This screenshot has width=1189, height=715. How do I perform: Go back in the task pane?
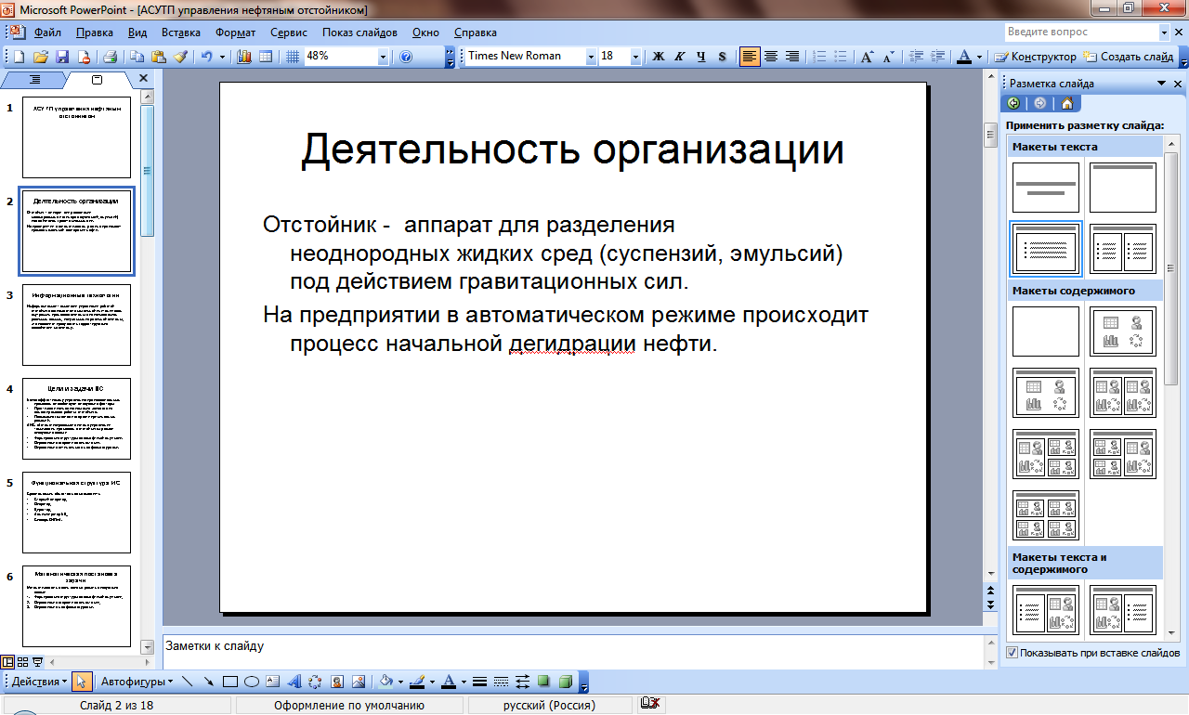(1013, 103)
